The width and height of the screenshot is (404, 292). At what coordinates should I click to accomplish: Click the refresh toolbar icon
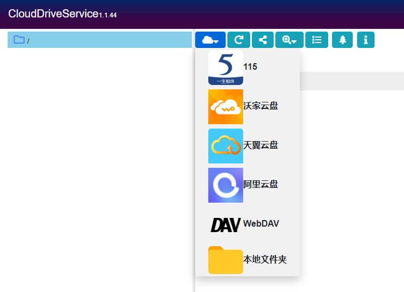coord(238,40)
